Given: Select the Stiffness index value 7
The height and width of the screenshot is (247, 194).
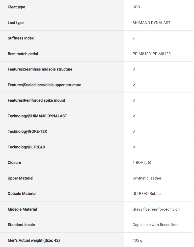Looking at the screenshot, I should [134, 38].
